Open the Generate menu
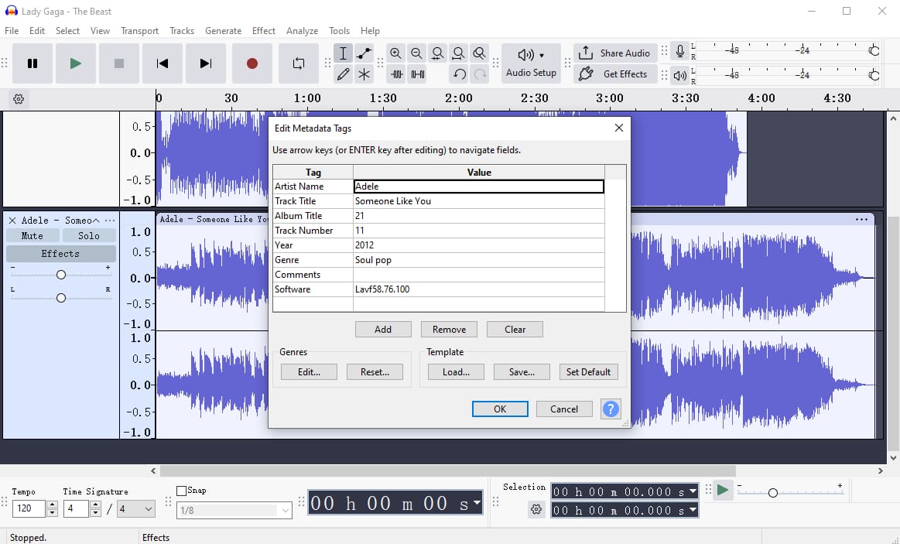This screenshot has width=900, height=544. coord(224,30)
